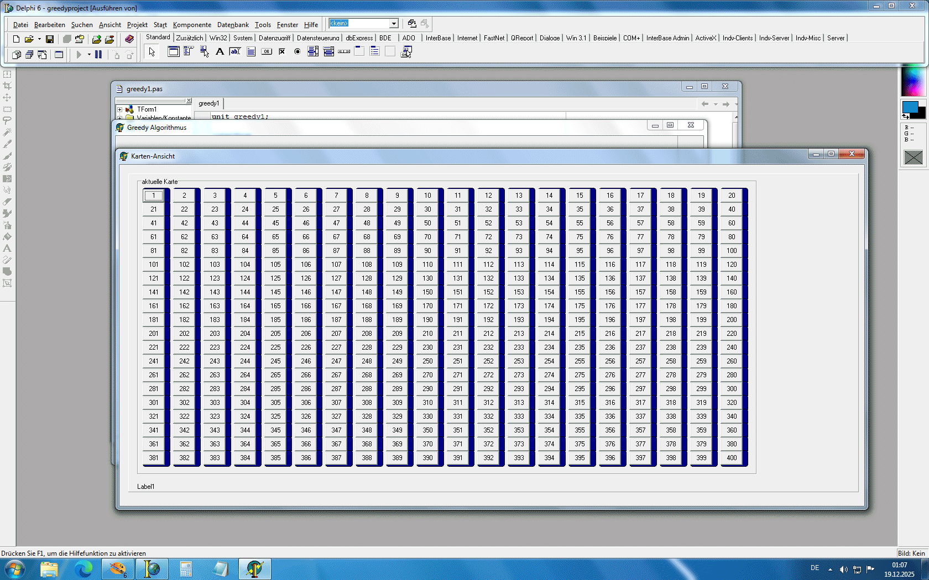This screenshot has height=580, width=929.
Task: Switch to the Win32 component palette tab
Action: [x=218, y=38]
